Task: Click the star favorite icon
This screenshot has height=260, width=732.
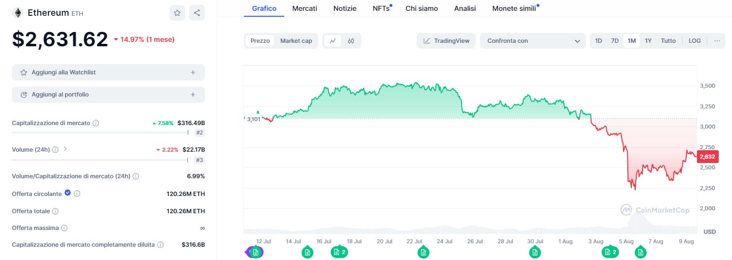Action: (177, 13)
